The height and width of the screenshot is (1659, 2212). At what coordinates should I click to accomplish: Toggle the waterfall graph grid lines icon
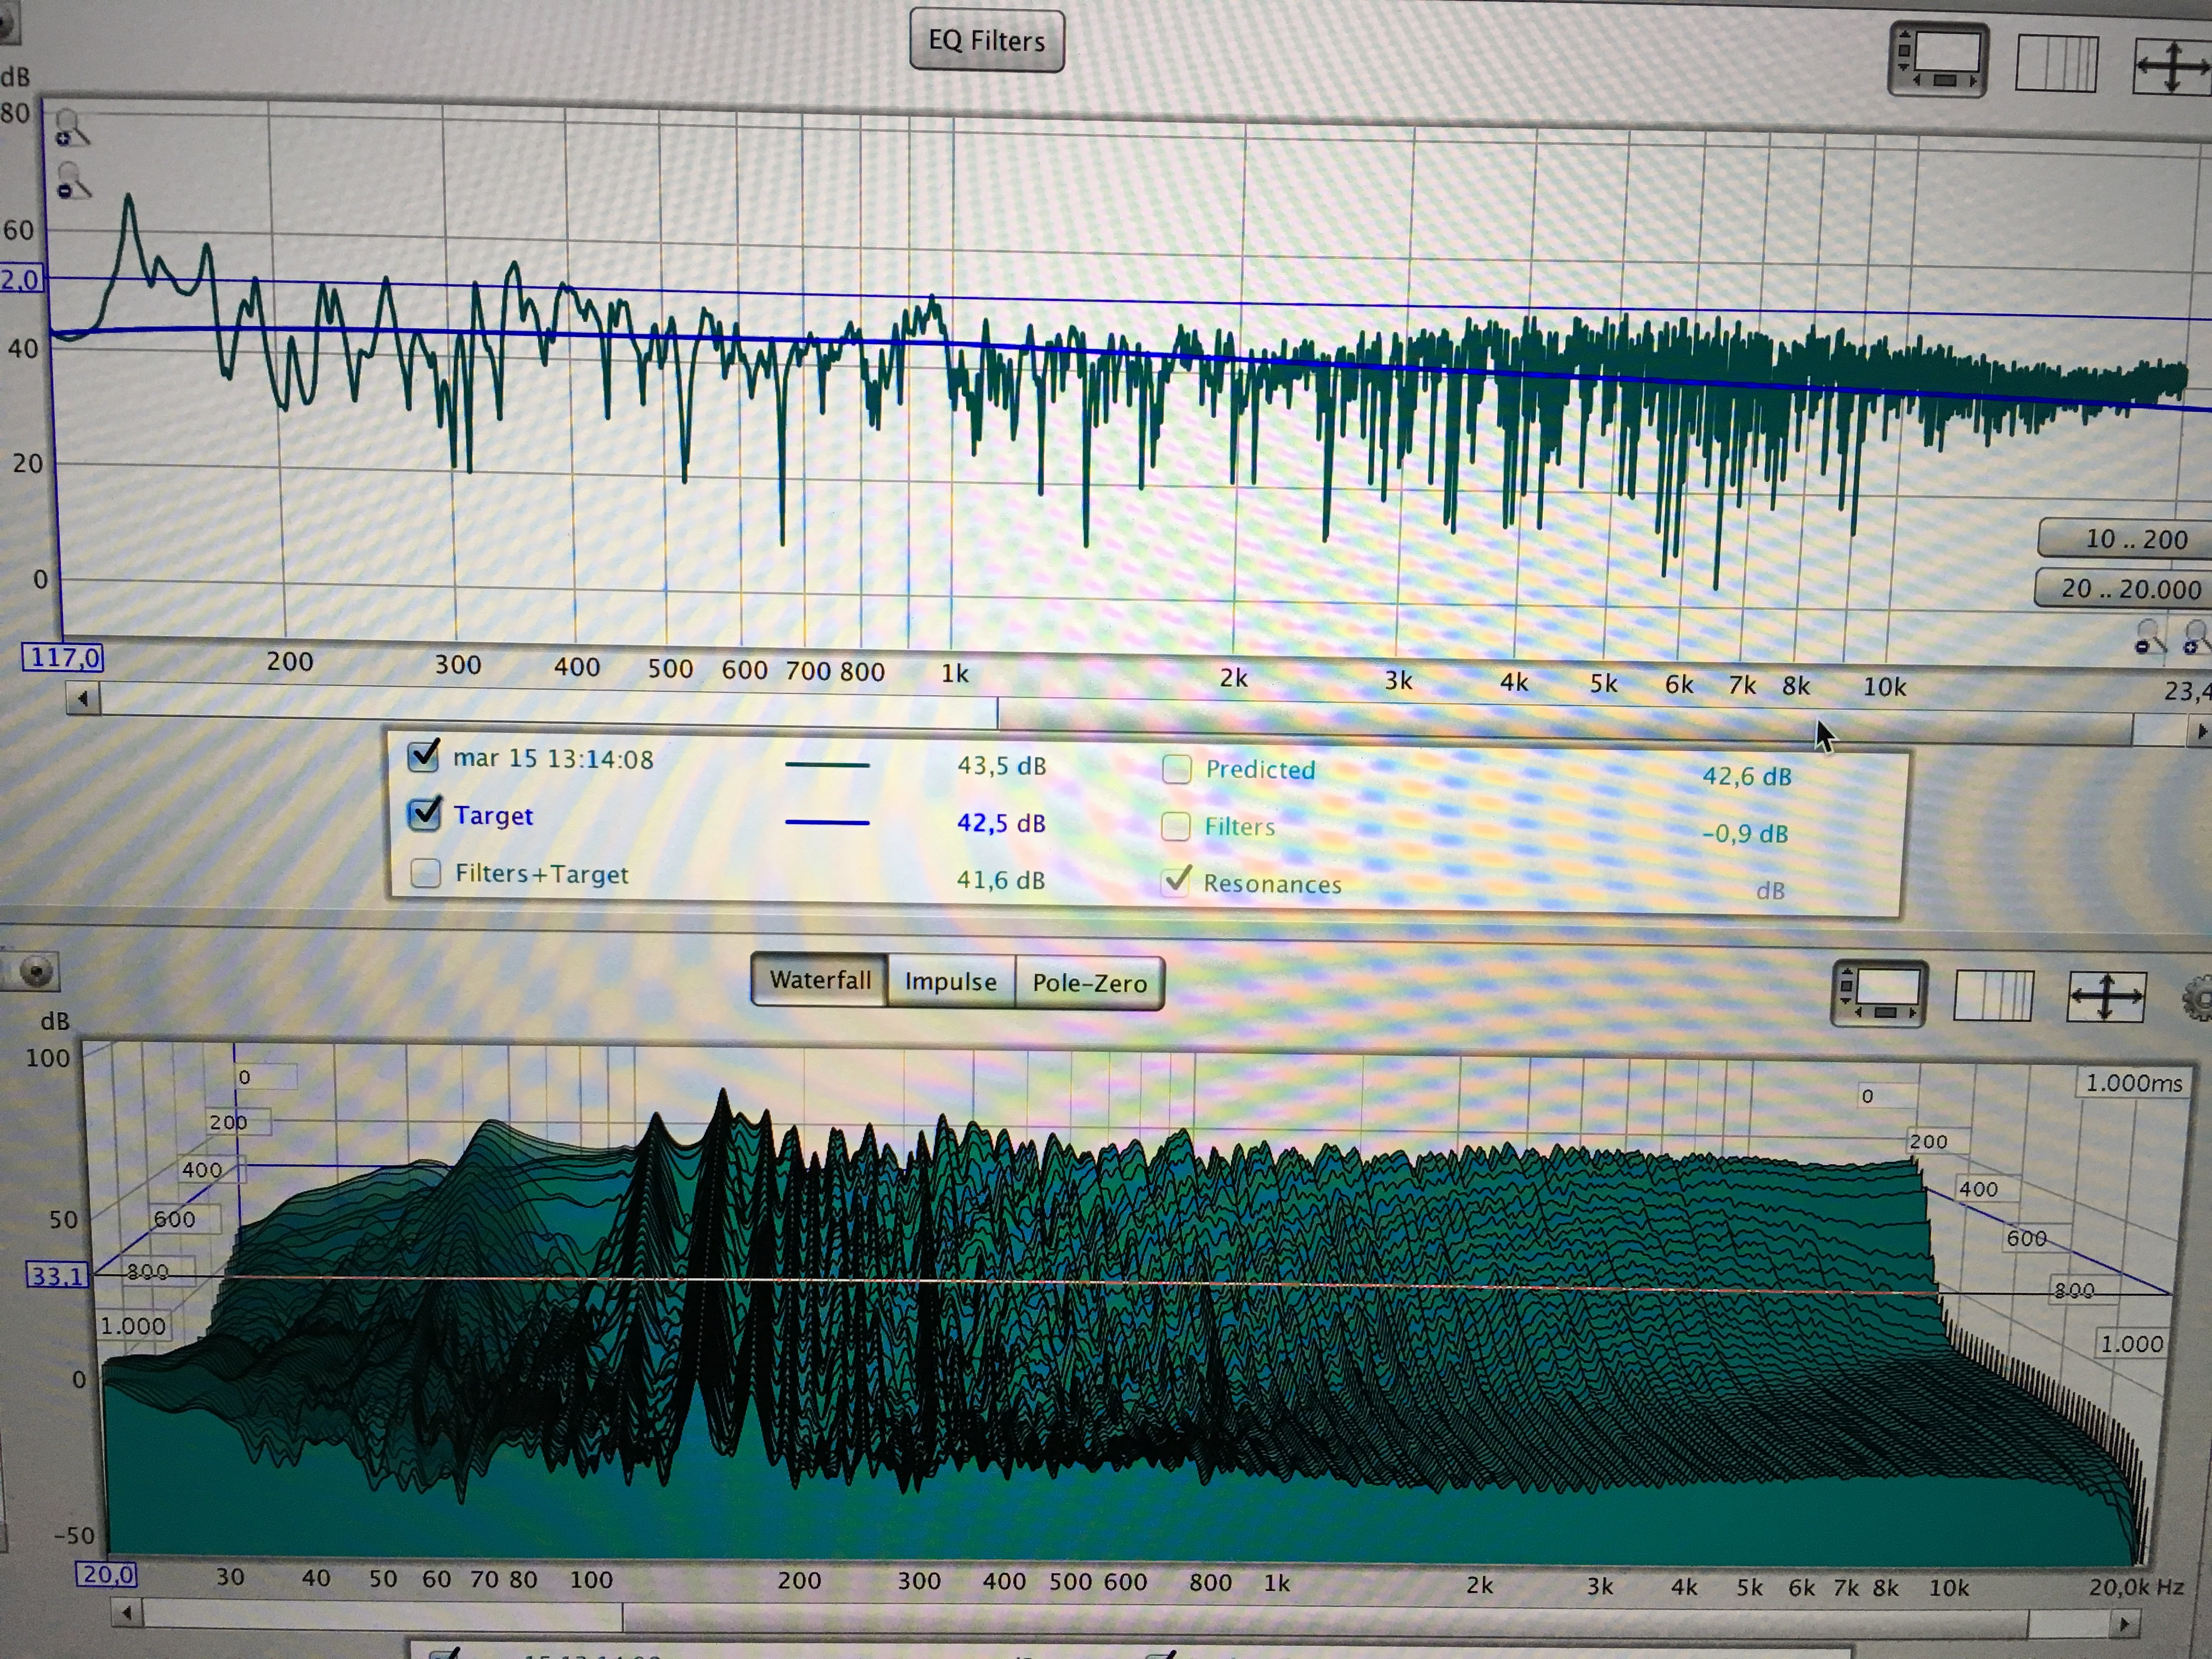click(x=1992, y=996)
